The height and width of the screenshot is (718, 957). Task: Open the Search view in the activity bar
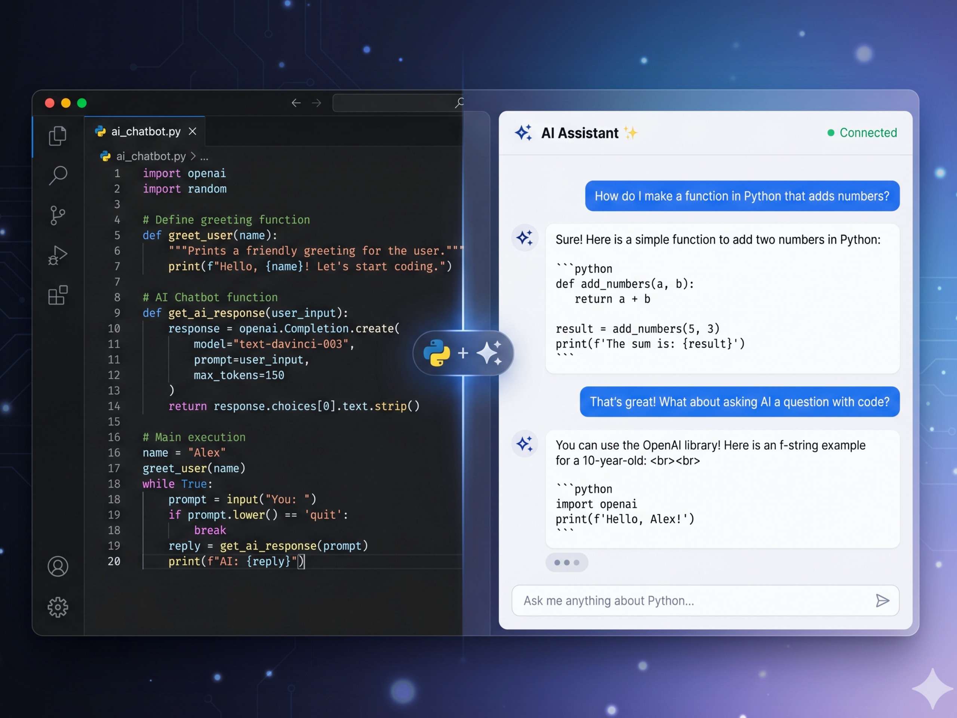coord(58,176)
